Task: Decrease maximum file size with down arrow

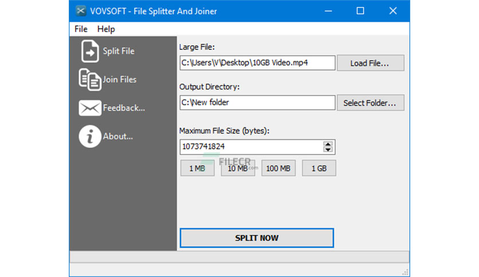Action: pyautogui.click(x=328, y=149)
